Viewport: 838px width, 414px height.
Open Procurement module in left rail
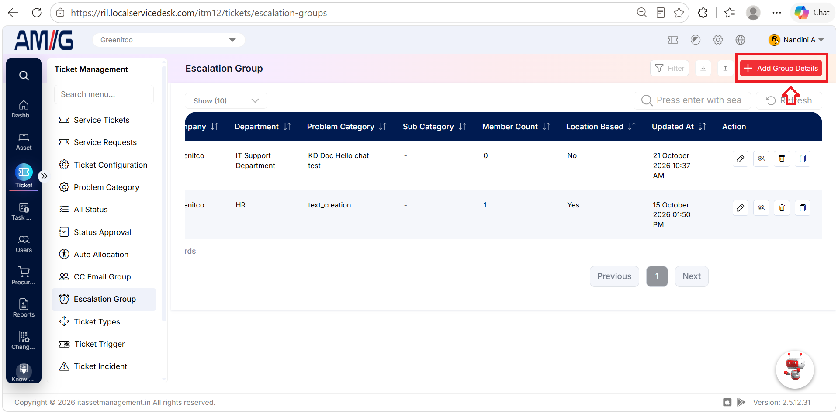click(24, 276)
